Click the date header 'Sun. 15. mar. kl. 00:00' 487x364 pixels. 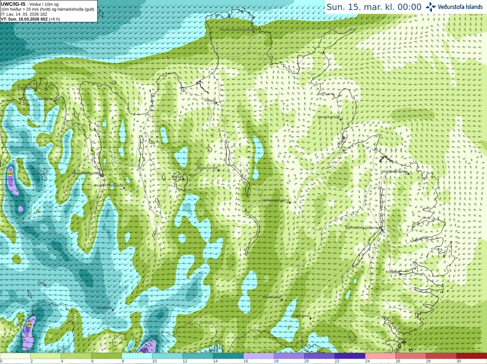tap(374, 7)
